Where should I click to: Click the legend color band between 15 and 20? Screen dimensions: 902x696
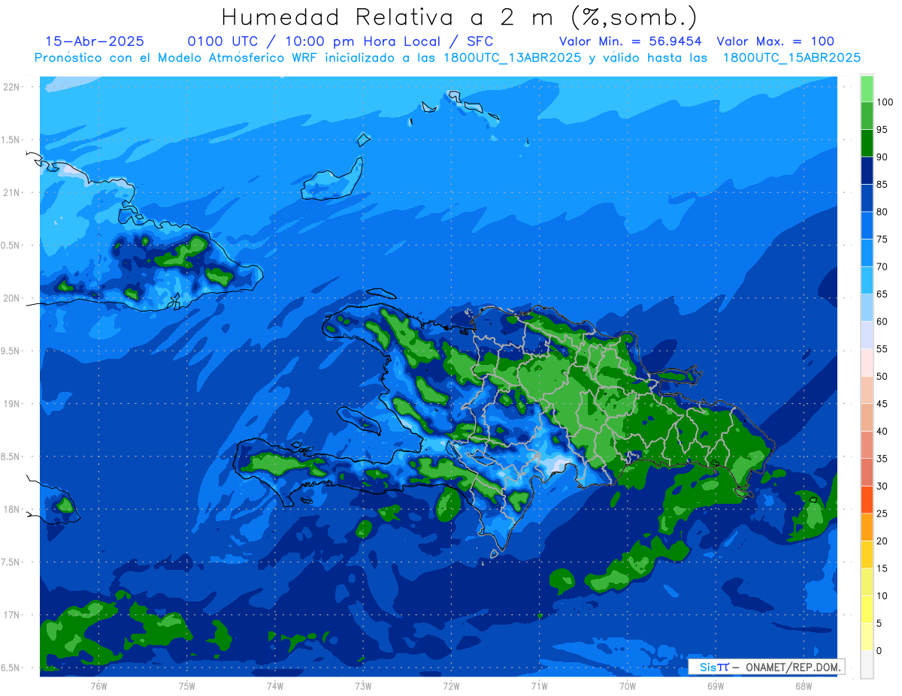pyautogui.click(x=867, y=554)
